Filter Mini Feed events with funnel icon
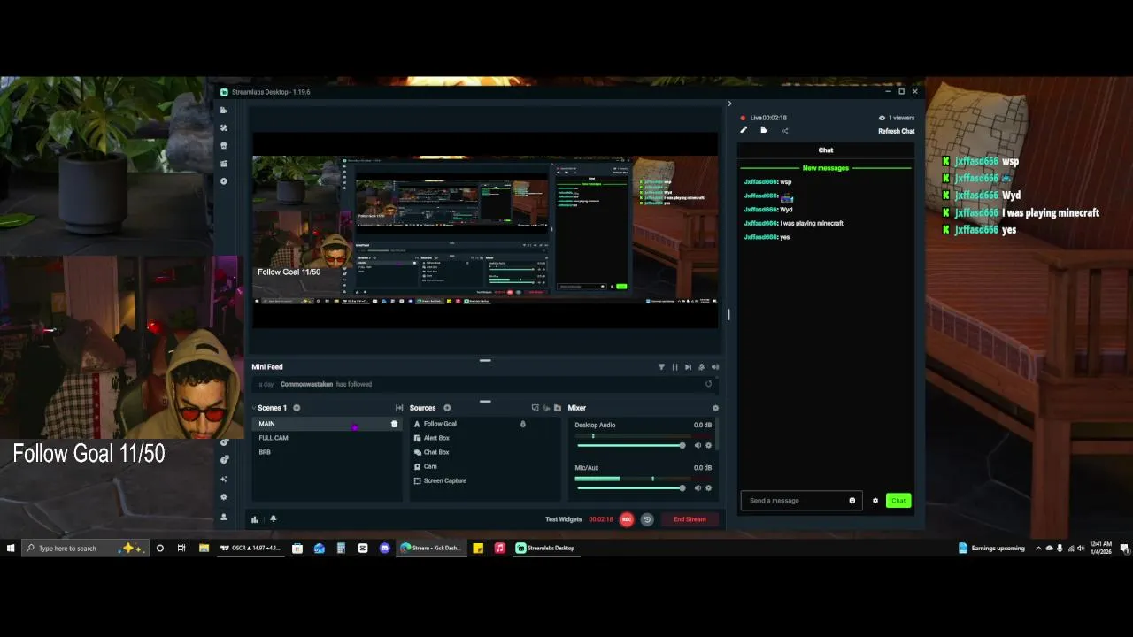This screenshot has width=1133, height=637. pyautogui.click(x=661, y=367)
